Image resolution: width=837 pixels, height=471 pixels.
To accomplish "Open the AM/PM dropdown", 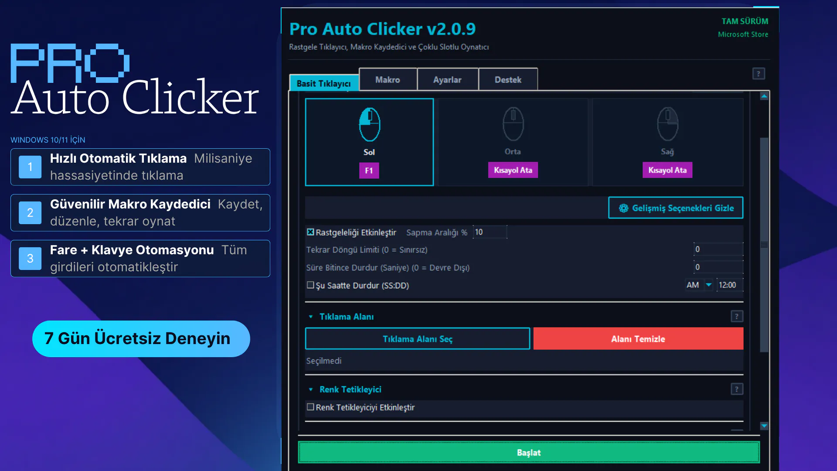I will point(699,285).
